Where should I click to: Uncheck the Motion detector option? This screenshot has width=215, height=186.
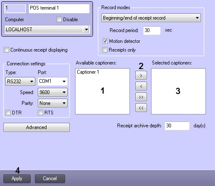pyautogui.click(x=105, y=41)
